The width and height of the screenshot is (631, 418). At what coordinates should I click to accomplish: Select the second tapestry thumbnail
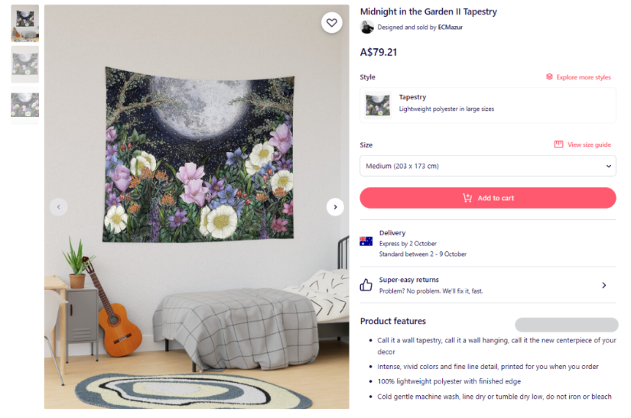point(25,64)
